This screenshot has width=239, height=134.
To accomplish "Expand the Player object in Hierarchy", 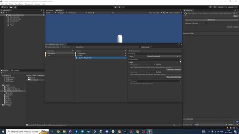I will (7, 25).
